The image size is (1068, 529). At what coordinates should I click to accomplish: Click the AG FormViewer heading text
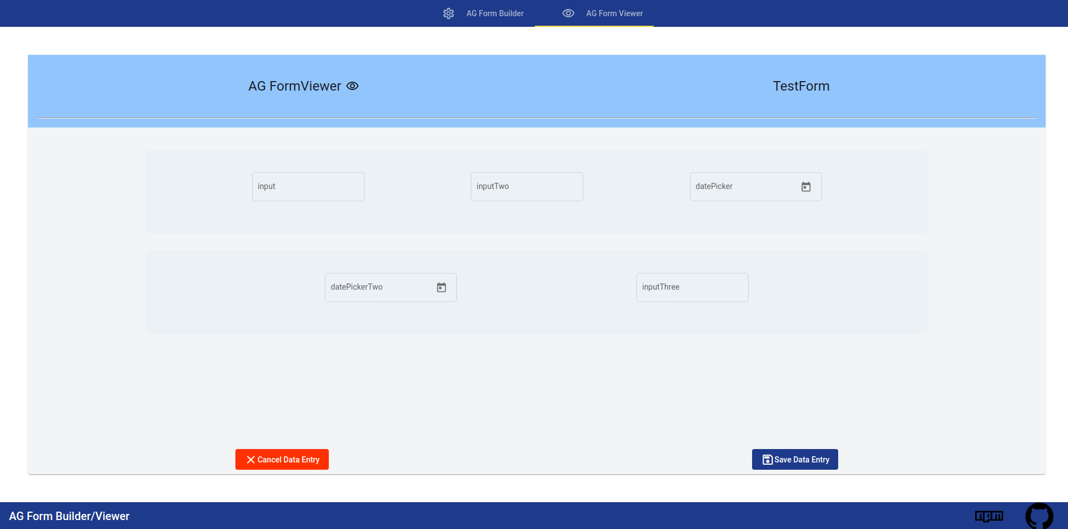pos(295,86)
